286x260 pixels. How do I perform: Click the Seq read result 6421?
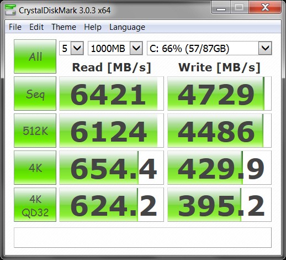[x=112, y=93]
